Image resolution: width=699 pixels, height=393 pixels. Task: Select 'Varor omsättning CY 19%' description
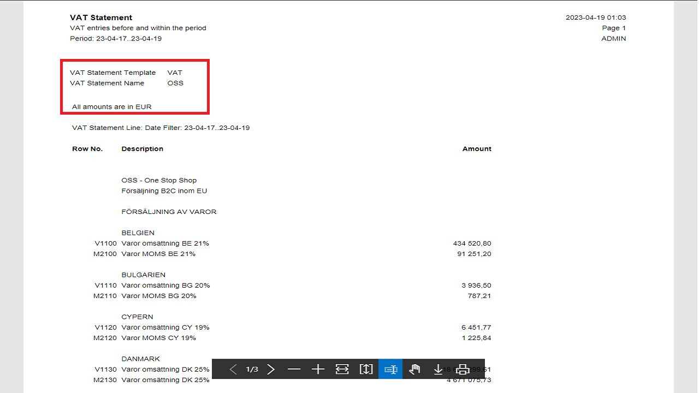click(165, 327)
